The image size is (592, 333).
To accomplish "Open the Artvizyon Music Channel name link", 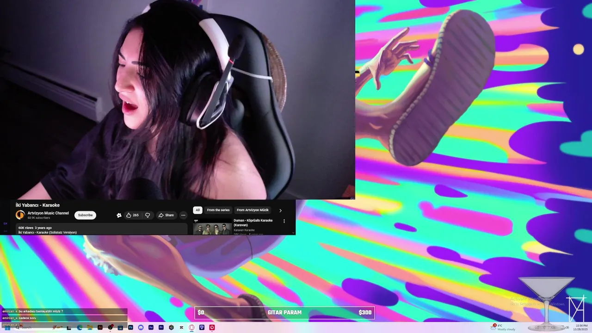I will [48, 213].
